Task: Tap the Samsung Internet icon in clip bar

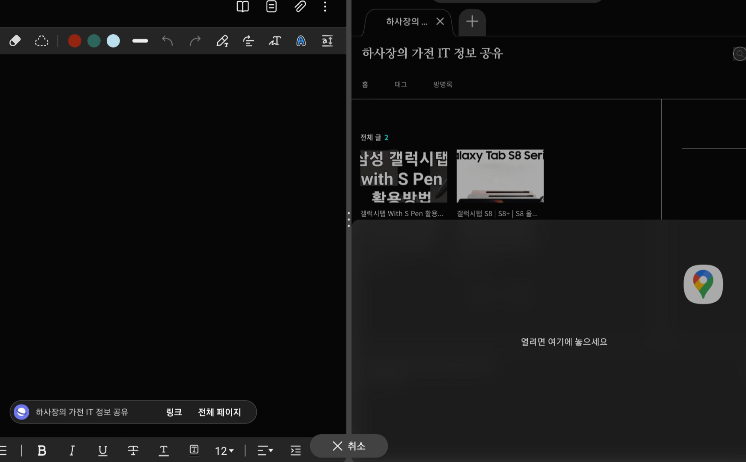Action: pos(21,412)
